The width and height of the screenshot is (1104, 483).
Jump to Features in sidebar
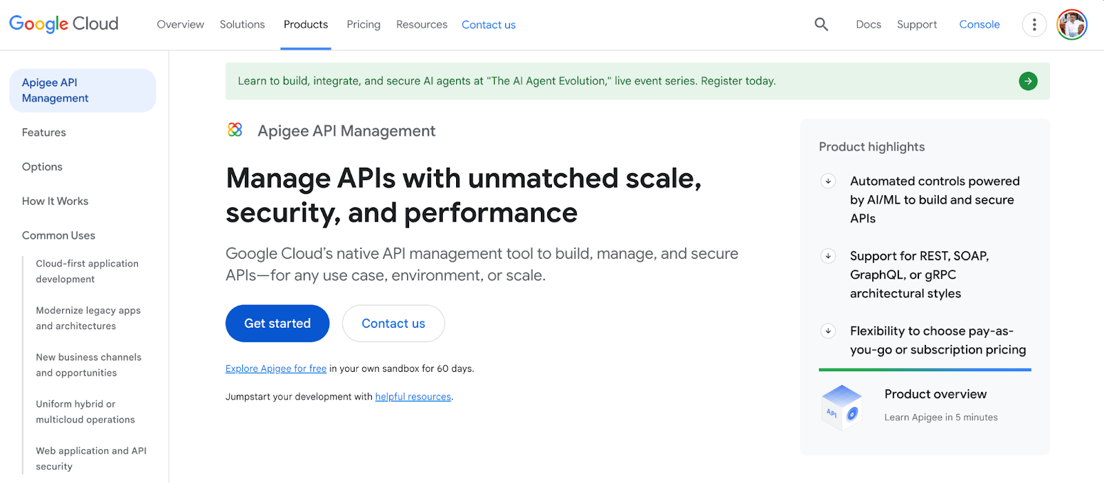[44, 132]
